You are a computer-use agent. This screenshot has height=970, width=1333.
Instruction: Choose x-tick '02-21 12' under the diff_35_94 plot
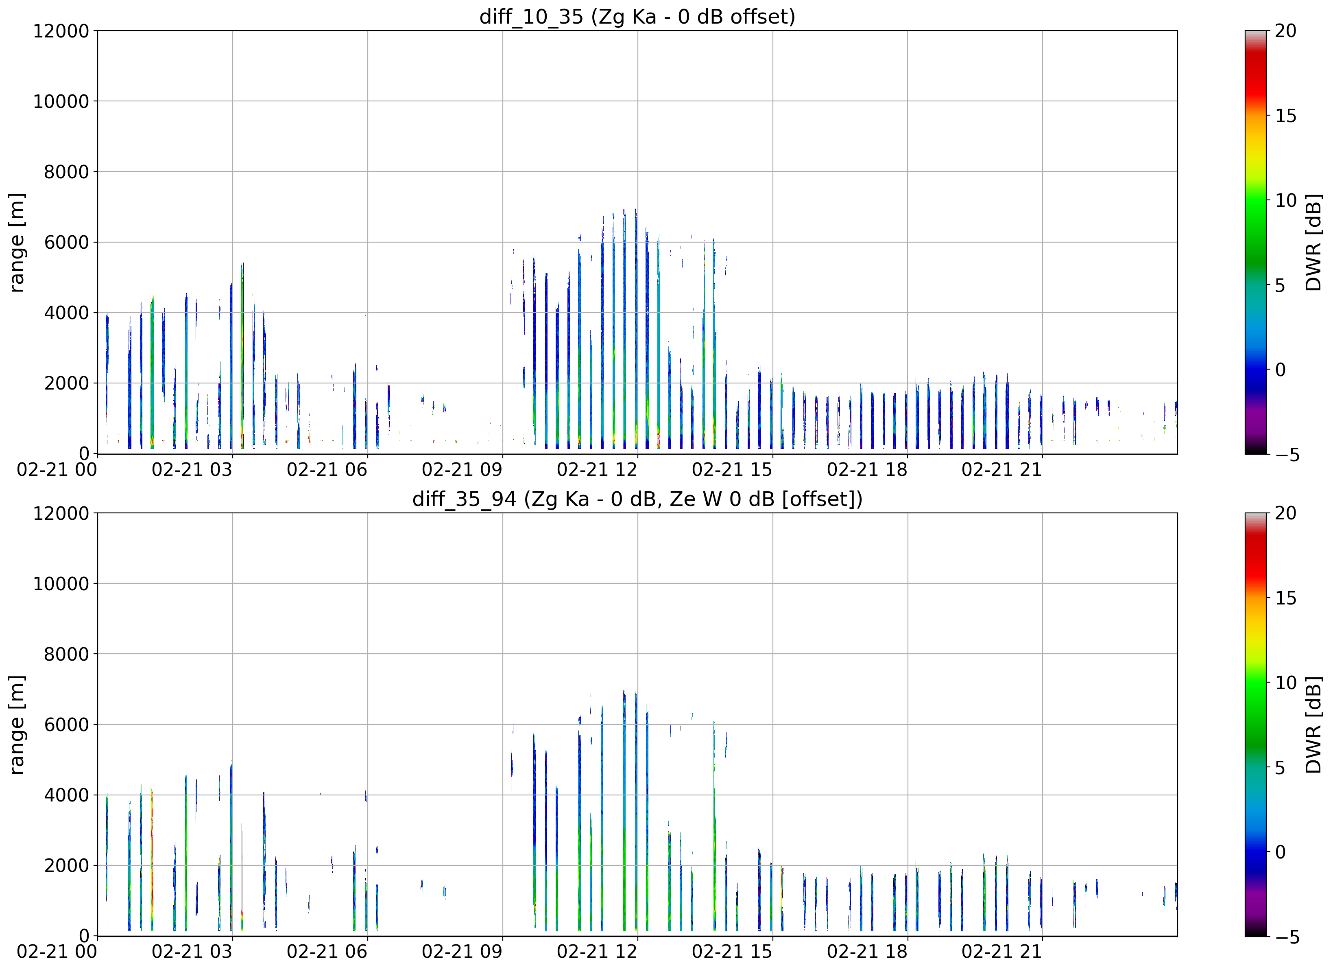(597, 952)
